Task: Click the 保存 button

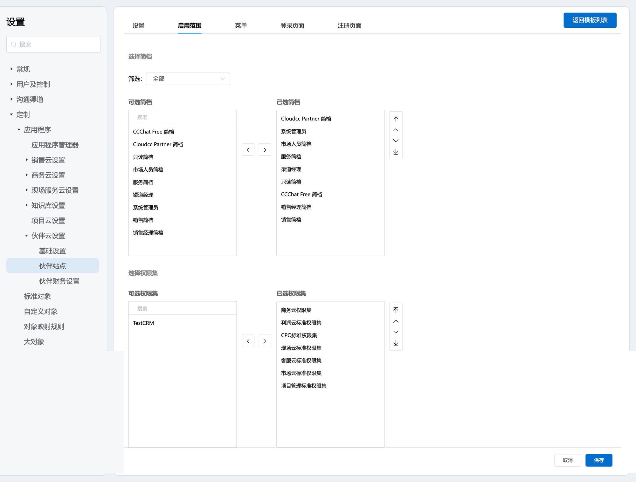Action: [x=598, y=460]
